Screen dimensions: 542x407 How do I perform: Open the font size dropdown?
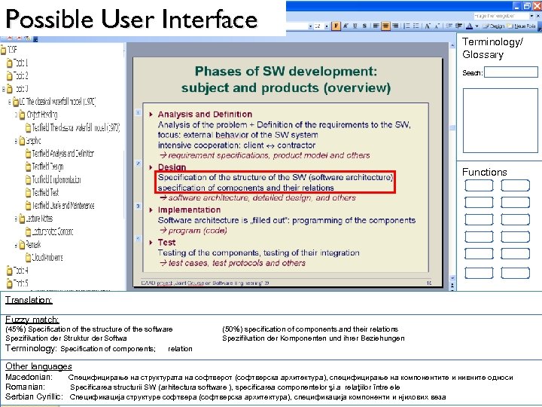(x=327, y=26)
